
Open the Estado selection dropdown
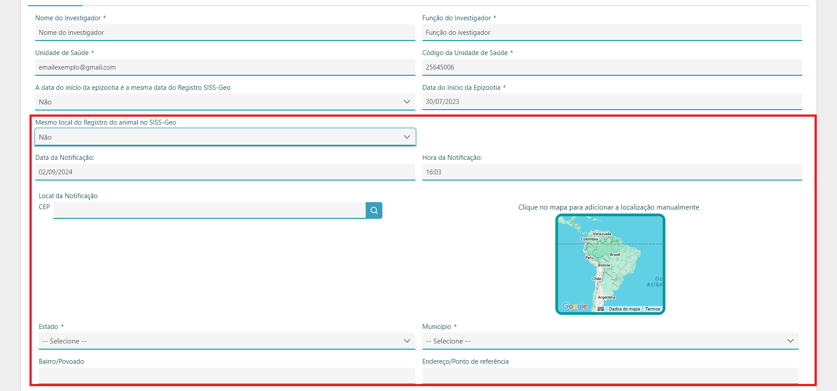tap(227, 341)
